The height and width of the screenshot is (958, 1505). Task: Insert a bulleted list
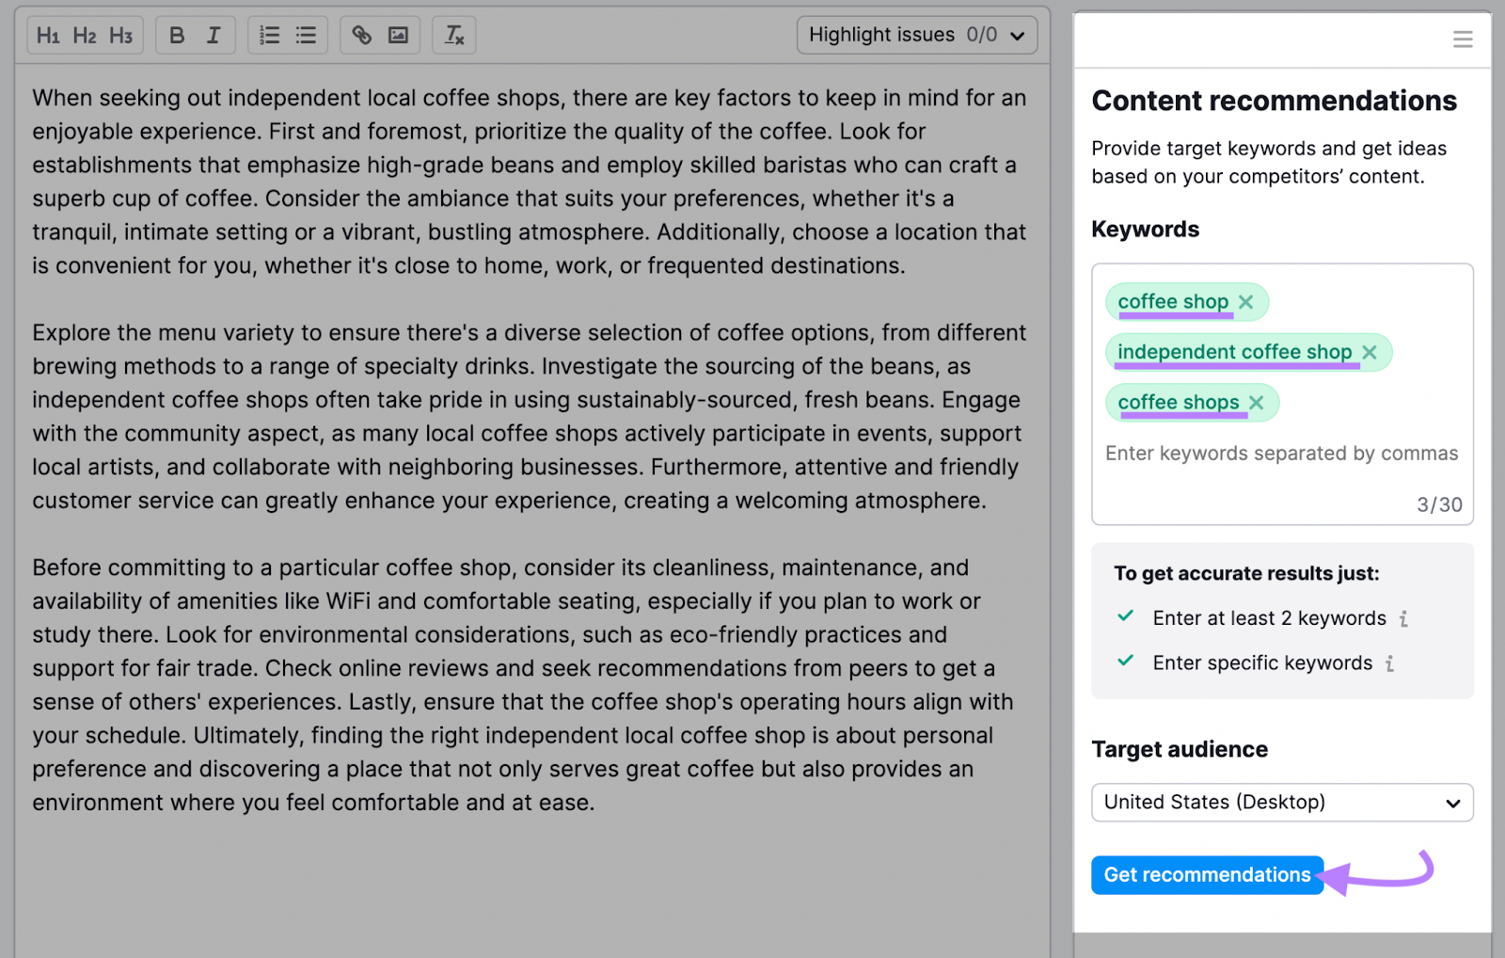306,36
